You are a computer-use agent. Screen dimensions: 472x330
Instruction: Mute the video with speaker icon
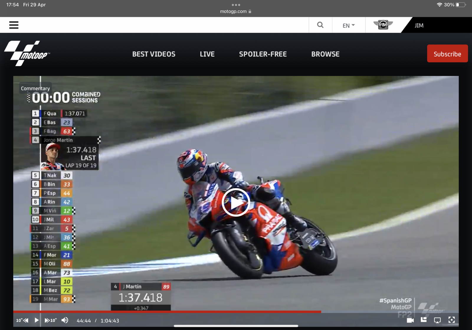pos(65,320)
